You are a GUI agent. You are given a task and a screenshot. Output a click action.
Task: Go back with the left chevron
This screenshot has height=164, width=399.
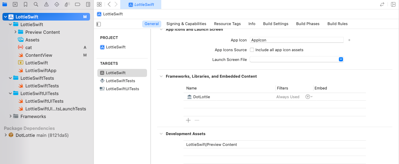109,4
